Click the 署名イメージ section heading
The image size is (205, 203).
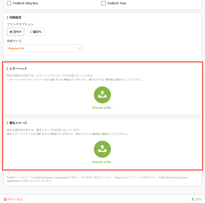coord(18,123)
